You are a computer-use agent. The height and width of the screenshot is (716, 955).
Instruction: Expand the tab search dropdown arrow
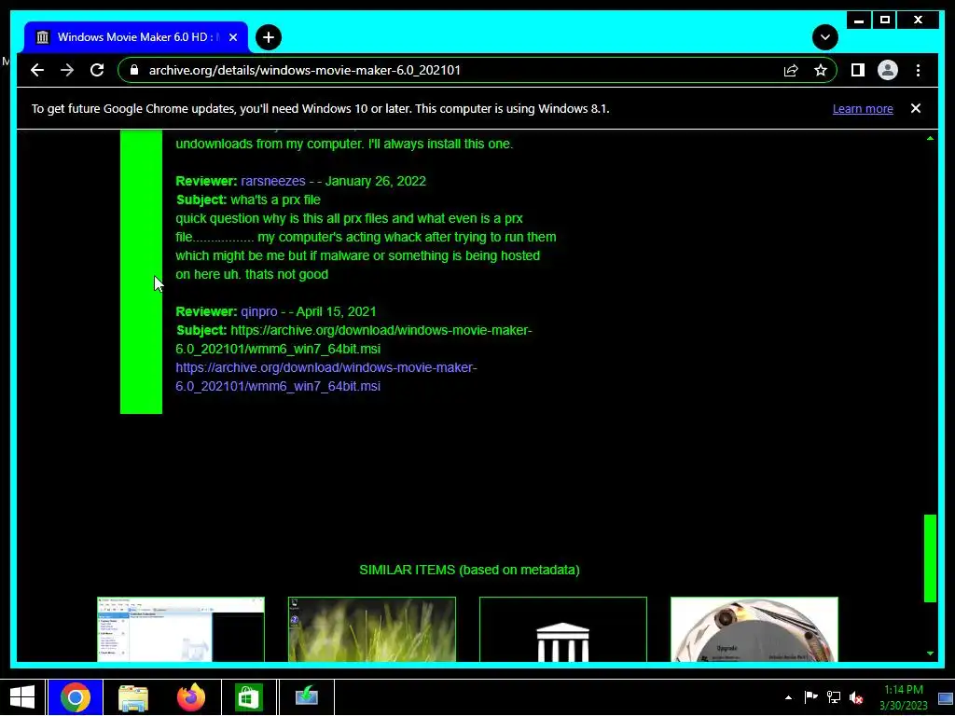(x=825, y=37)
